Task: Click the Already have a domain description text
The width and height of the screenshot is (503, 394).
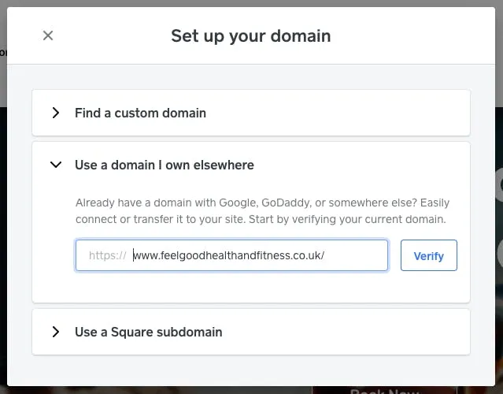Action: coord(262,211)
